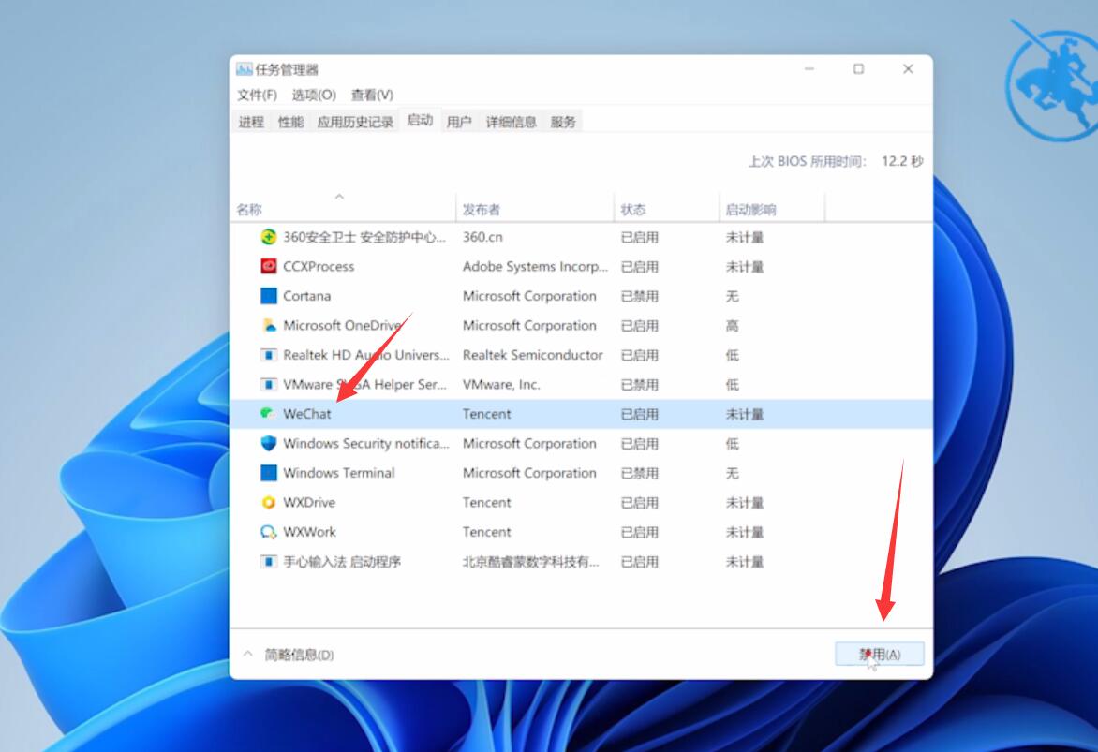Viewport: 1098px width, 752px height.
Task: Sort by the 名称 column header
Action: tap(343, 209)
